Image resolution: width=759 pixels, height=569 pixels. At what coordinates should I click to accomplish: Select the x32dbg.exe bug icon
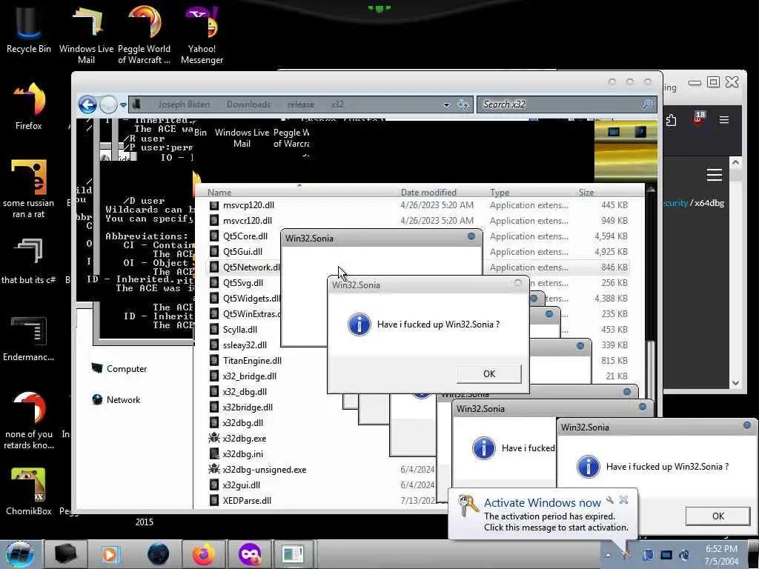pyautogui.click(x=214, y=438)
